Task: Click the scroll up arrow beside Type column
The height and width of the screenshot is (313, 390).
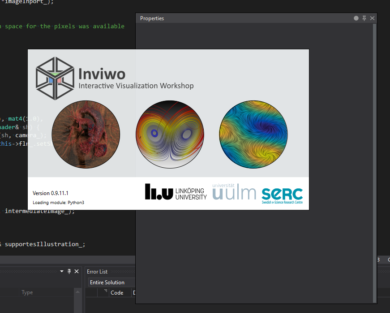Action: (77, 292)
